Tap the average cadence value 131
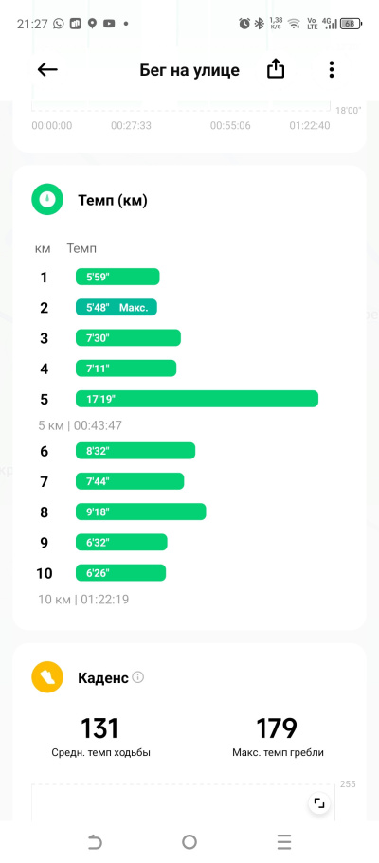The width and height of the screenshot is (379, 863). tap(99, 728)
